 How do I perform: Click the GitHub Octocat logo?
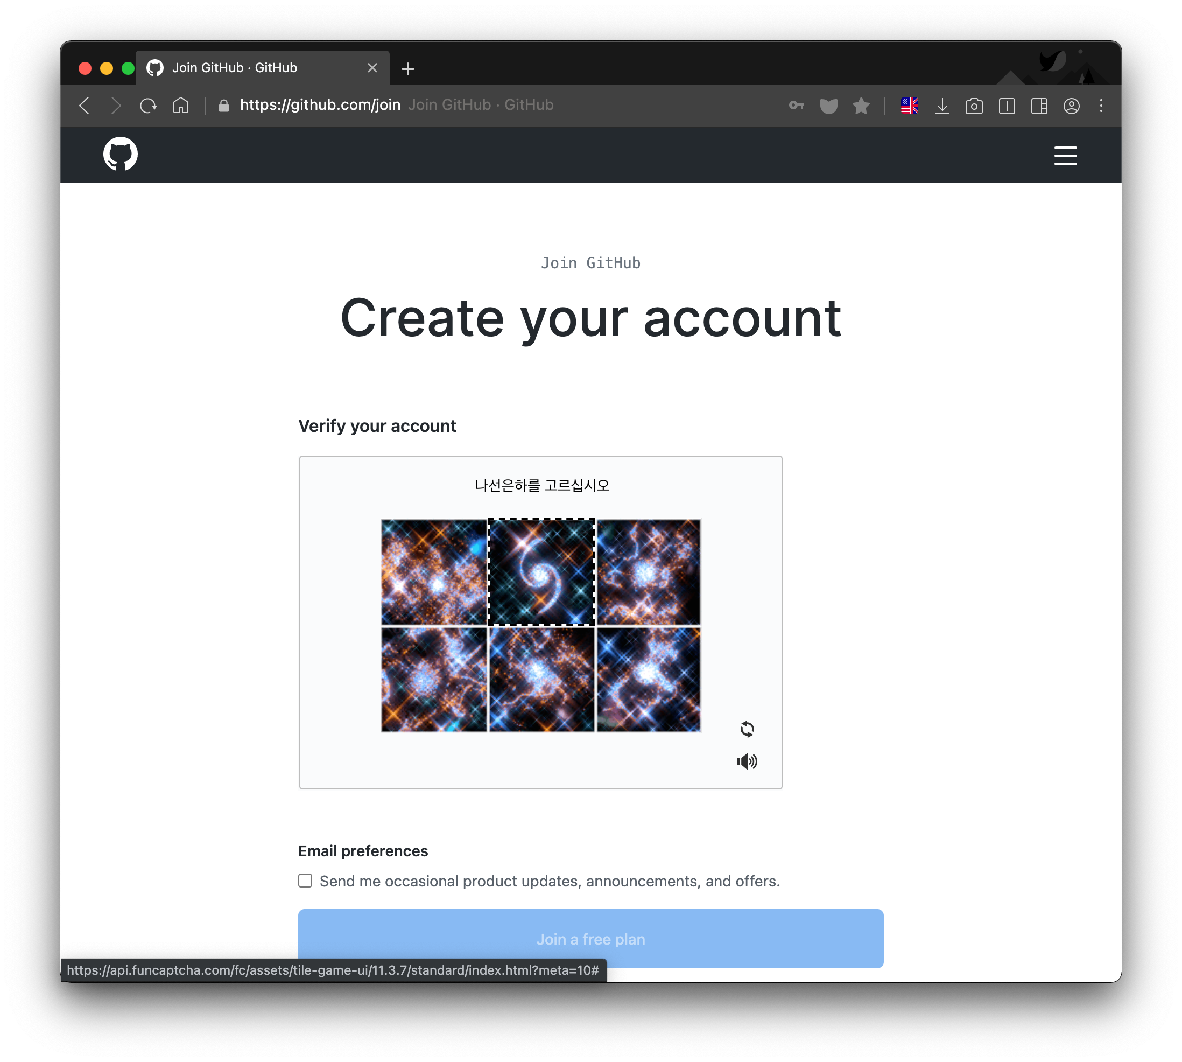121,155
